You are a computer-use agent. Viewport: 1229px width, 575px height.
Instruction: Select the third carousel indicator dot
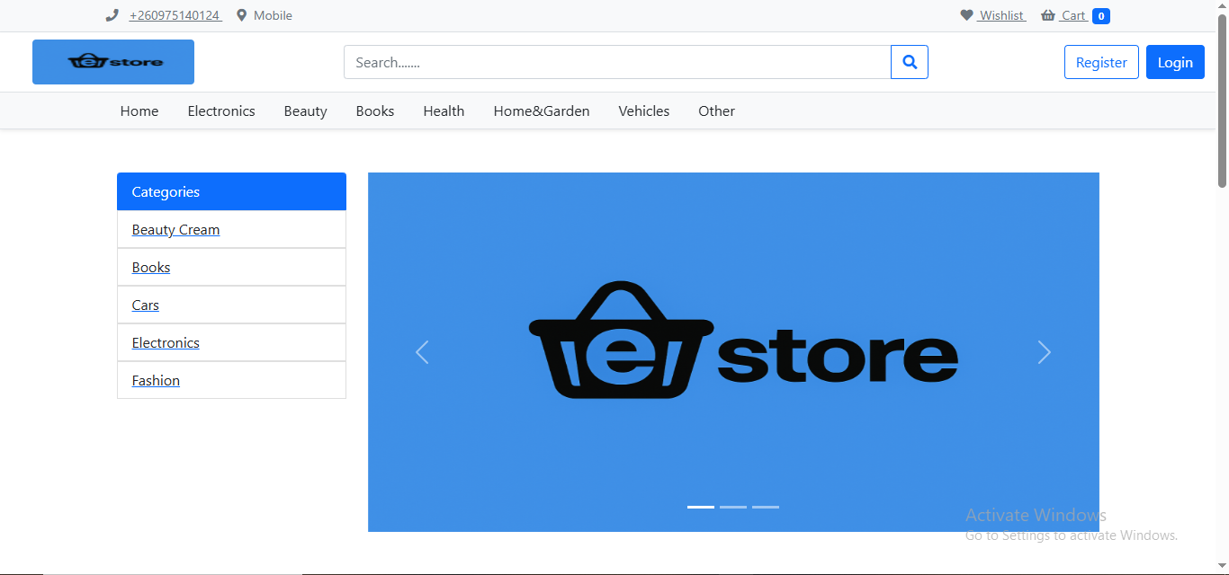[765, 507]
